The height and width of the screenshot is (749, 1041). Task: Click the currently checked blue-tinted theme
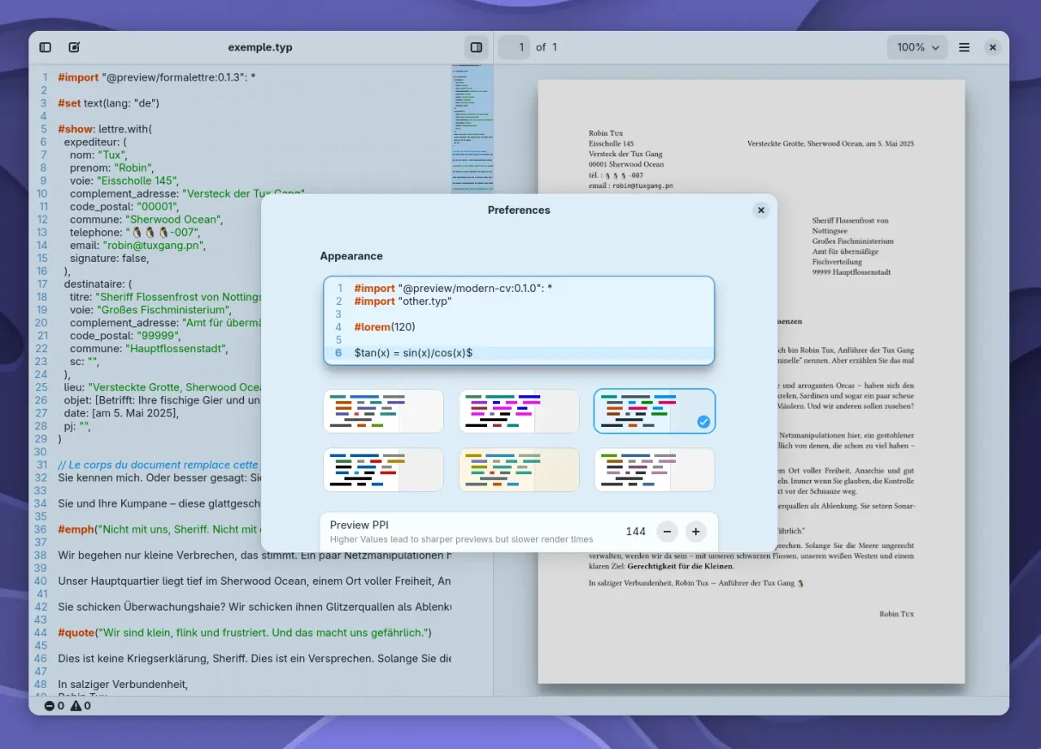pos(654,411)
